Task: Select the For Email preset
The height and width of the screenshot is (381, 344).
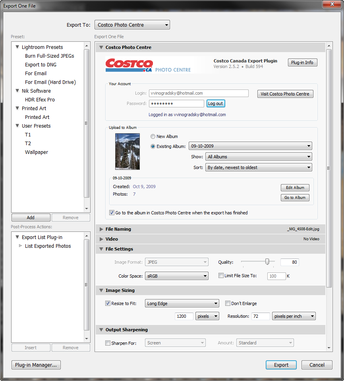Action: 36,74
